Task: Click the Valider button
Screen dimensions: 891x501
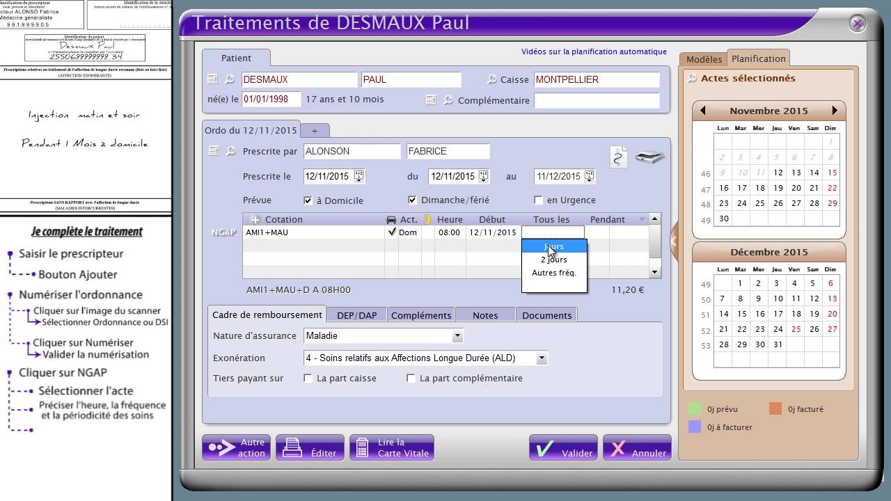Action: click(x=563, y=447)
